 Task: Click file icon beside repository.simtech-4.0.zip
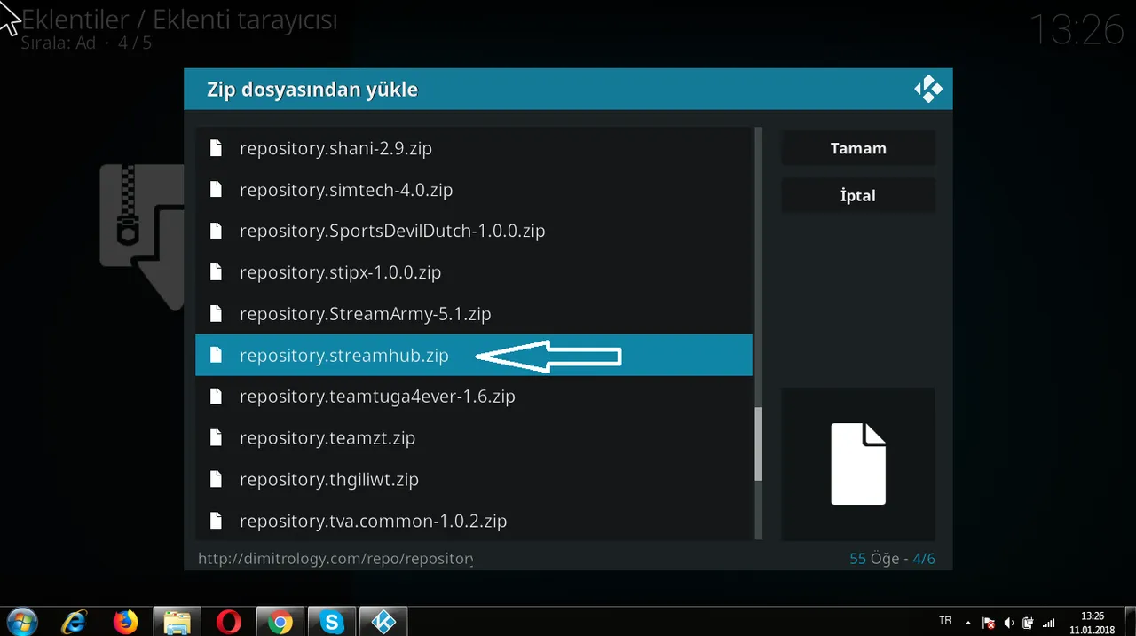click(x=216, y=190)
